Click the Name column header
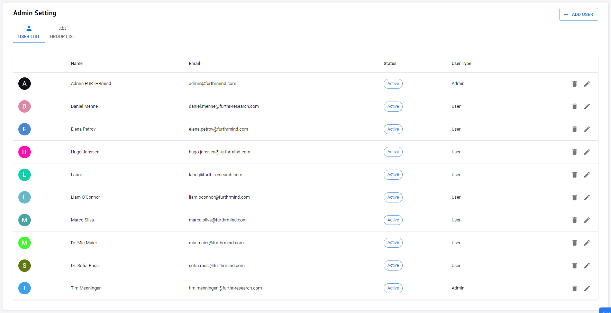This screenshot has height=313, width=611. point(76,63)
